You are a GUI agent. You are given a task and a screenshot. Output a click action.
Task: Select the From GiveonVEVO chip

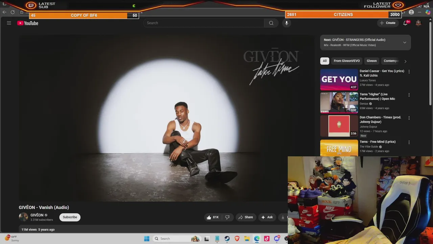coord(347,61)
